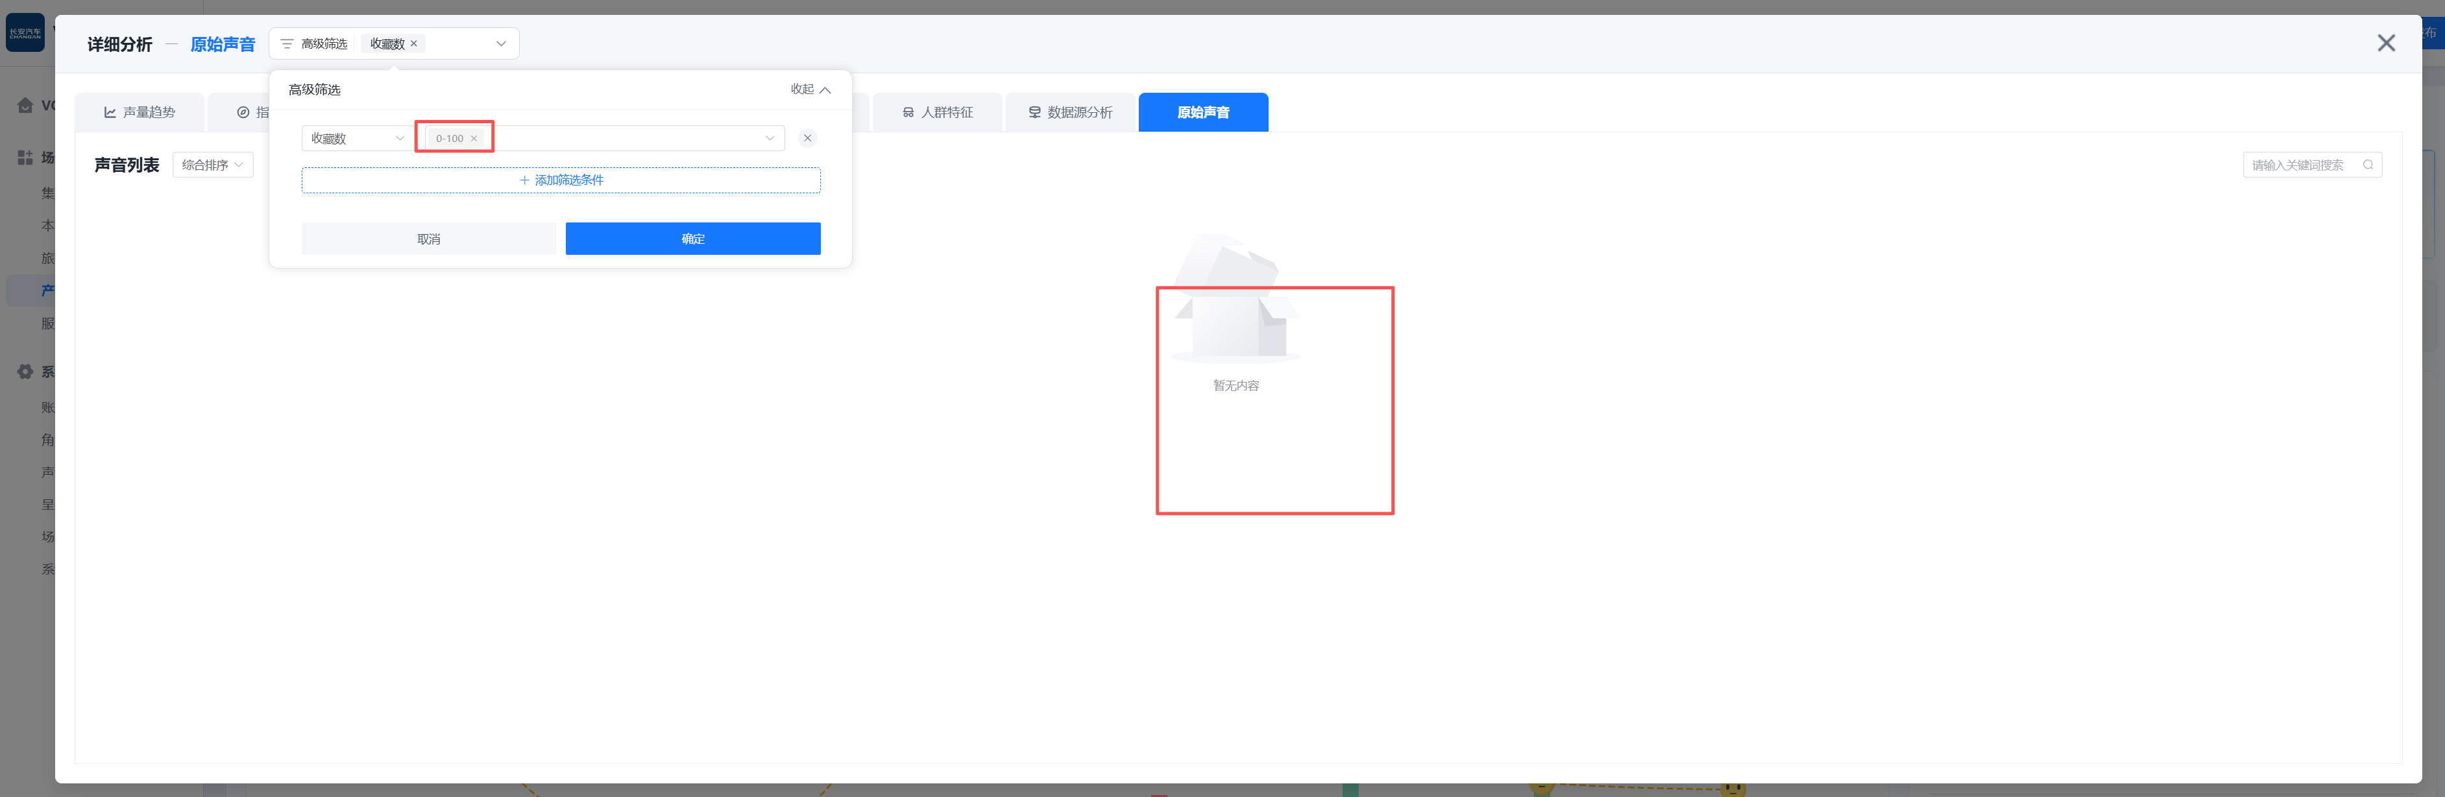The width and height of the screenshot is (2445, 797).
Task: Confirm the filter with 确定
Action: coord(693,239)
